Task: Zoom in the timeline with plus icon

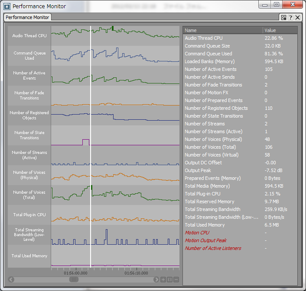Action: (163, 280)
